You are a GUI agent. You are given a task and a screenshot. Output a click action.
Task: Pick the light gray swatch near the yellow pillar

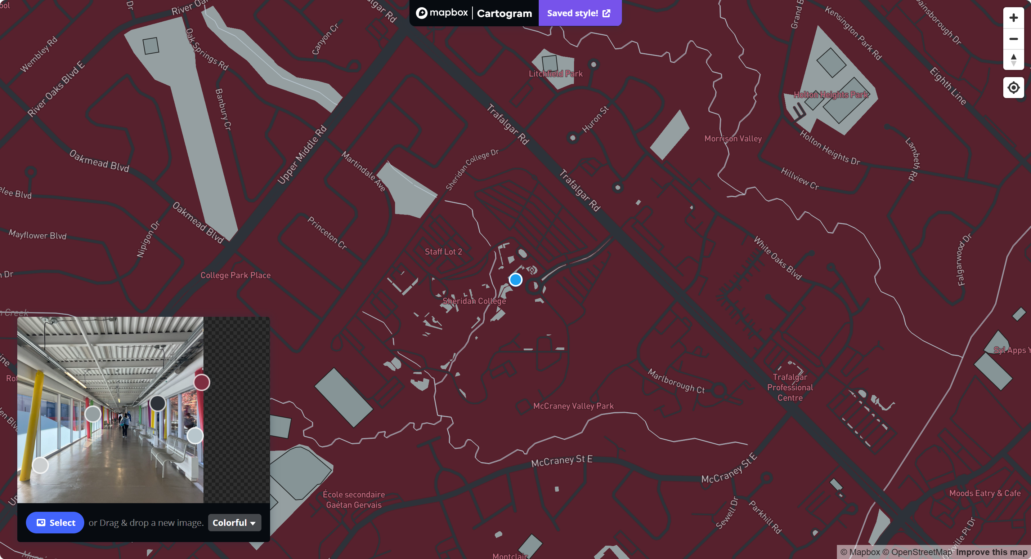coord(40,466)
